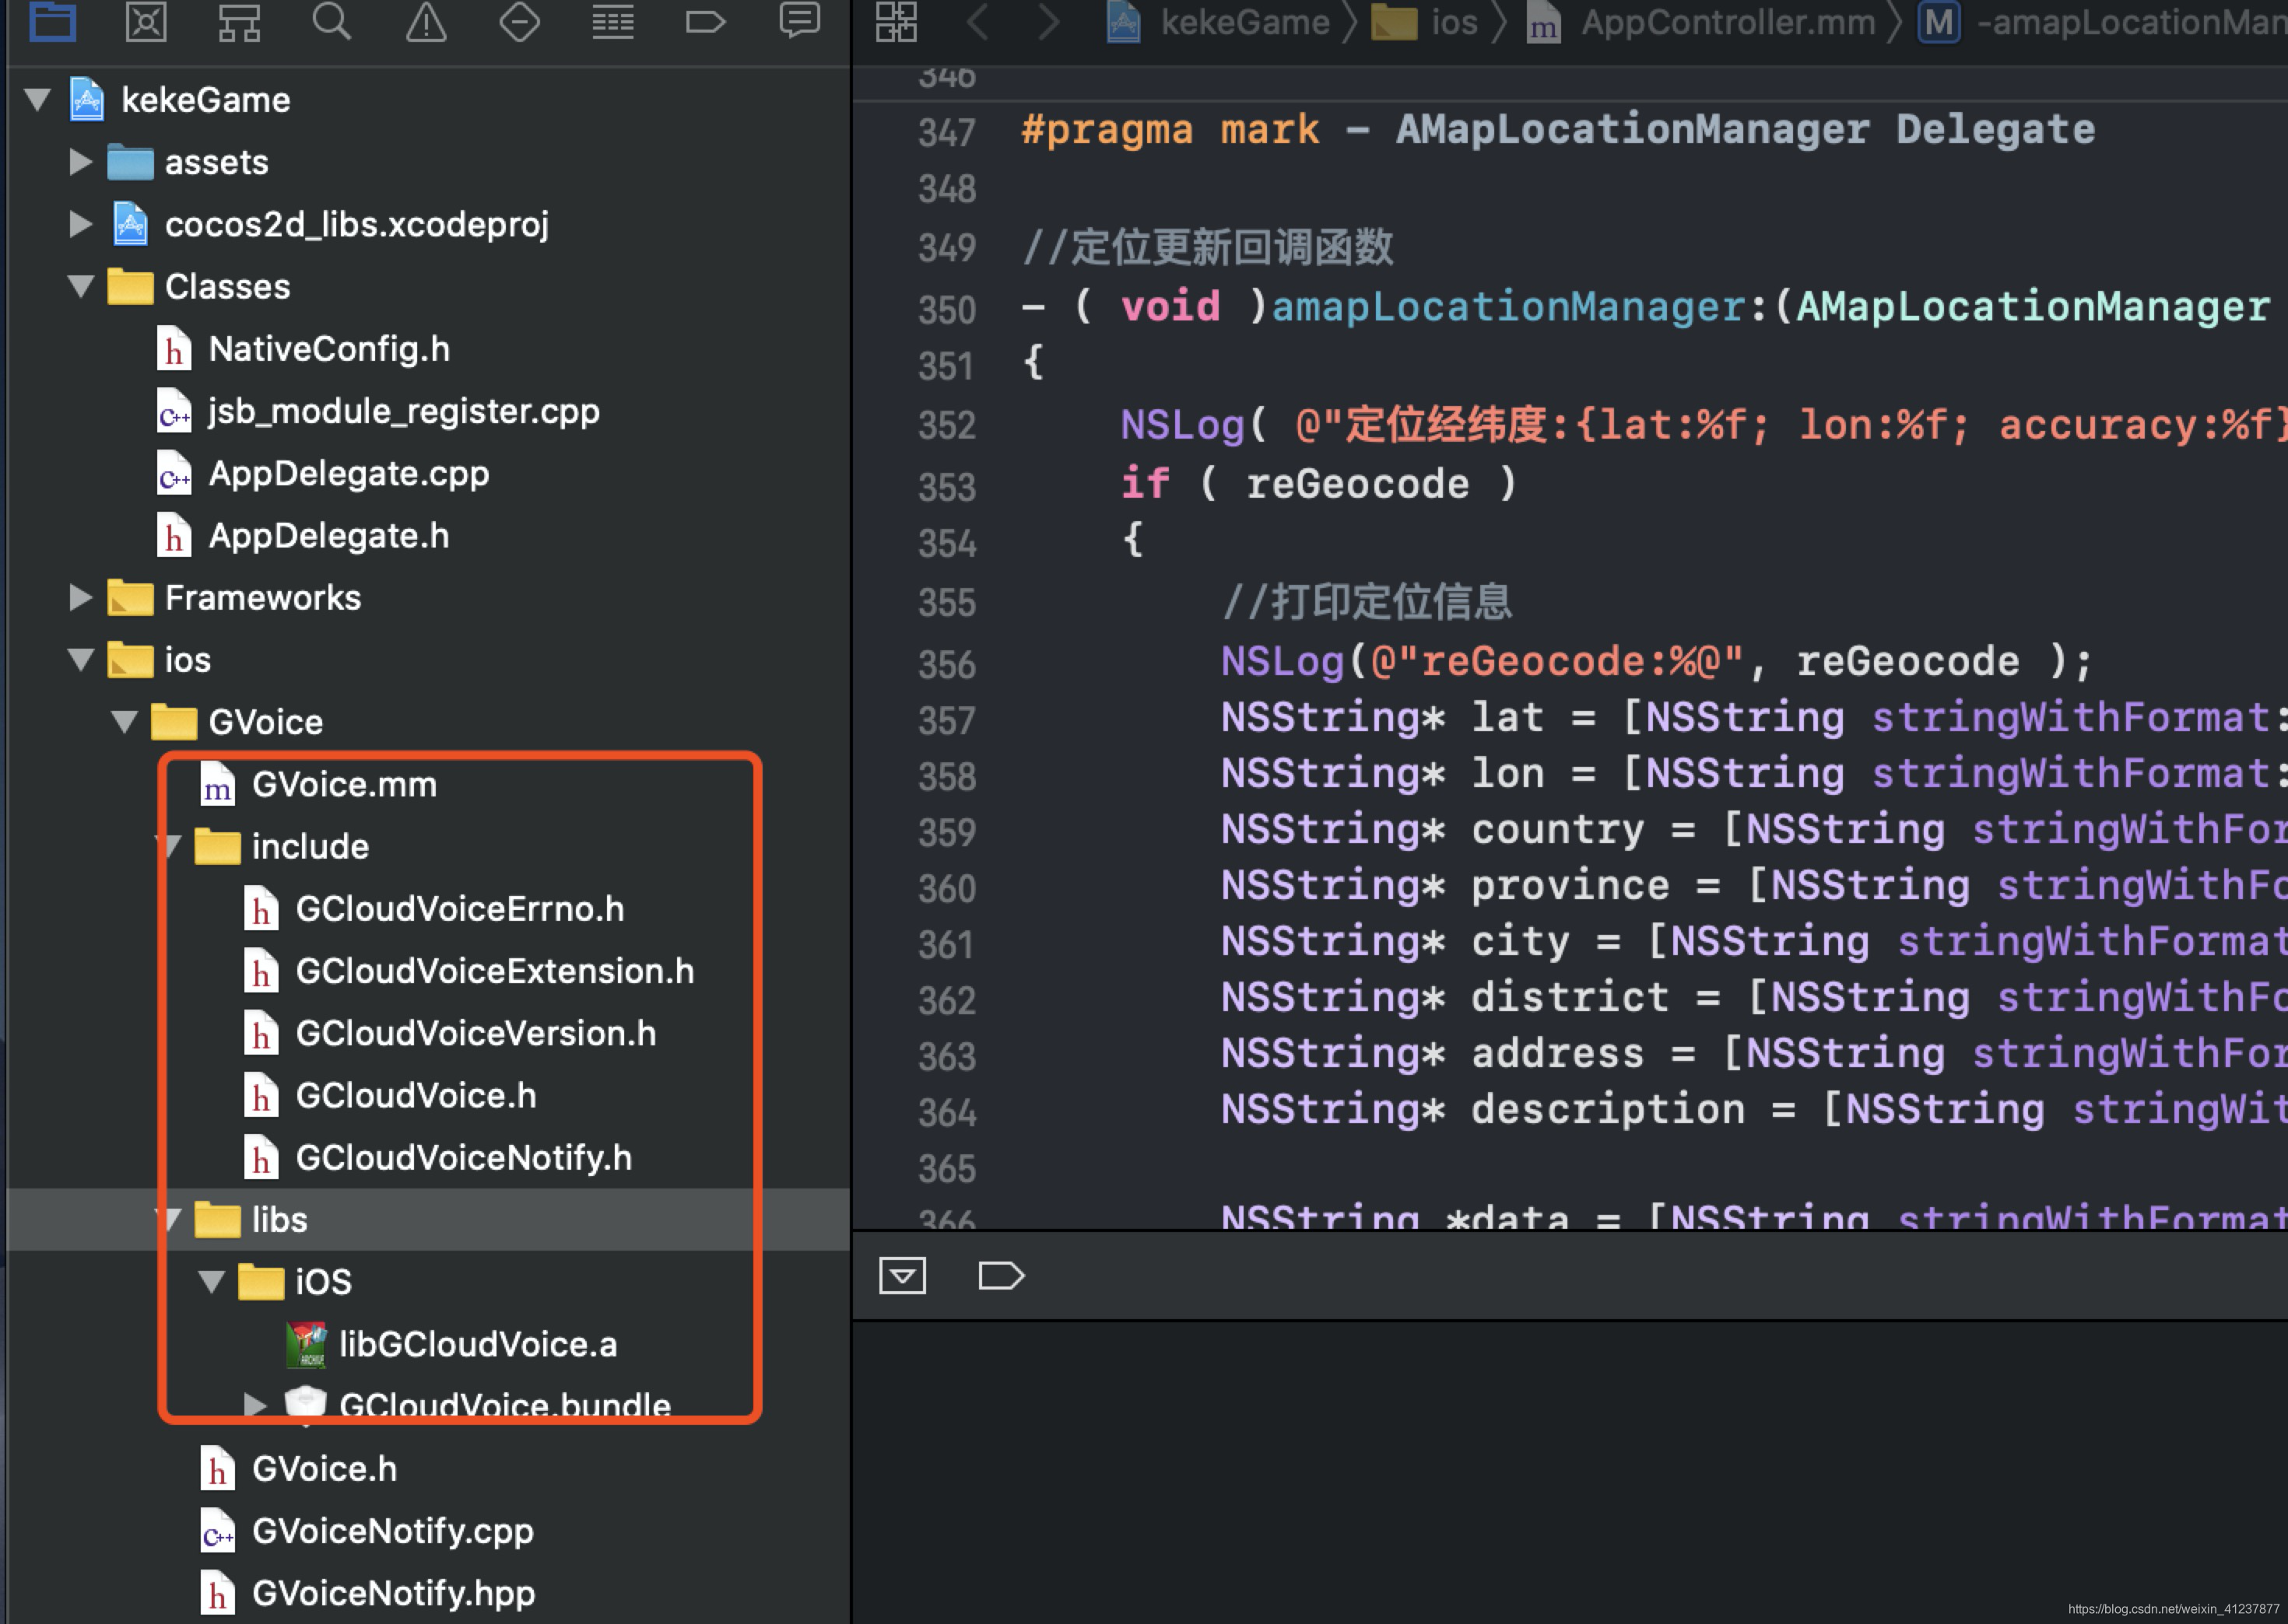Screen dimensions: 2288x1624
Task: Open the Test navigator
Action: (519, 21)
